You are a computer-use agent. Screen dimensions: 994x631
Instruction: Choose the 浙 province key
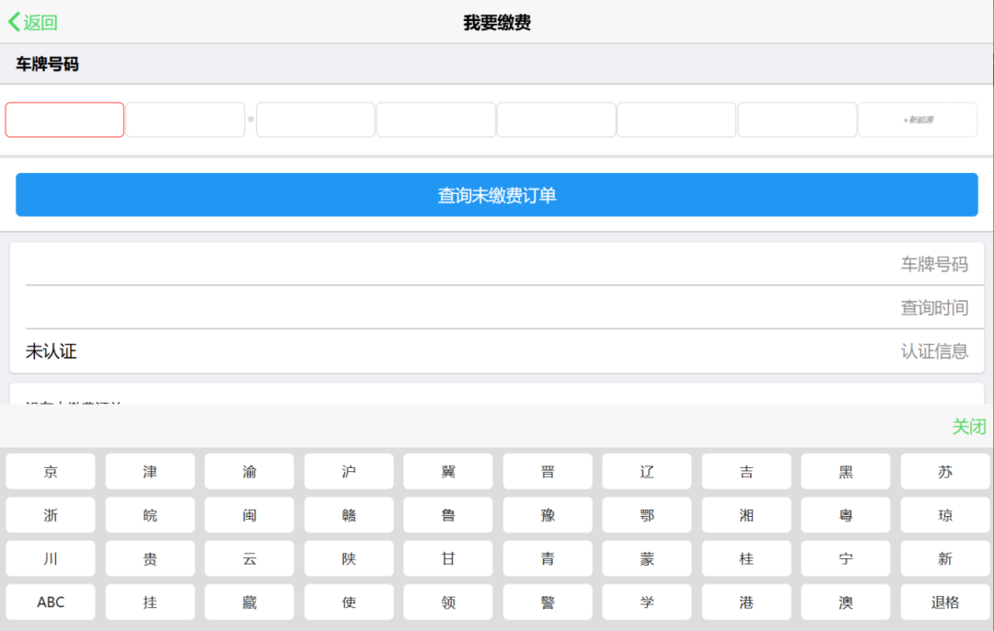(x=51, y=515)
